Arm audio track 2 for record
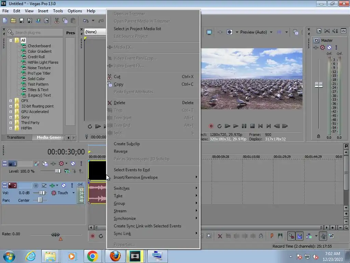Image resolution: width=350 pixels, height=263 pixels. pos(36,185)
